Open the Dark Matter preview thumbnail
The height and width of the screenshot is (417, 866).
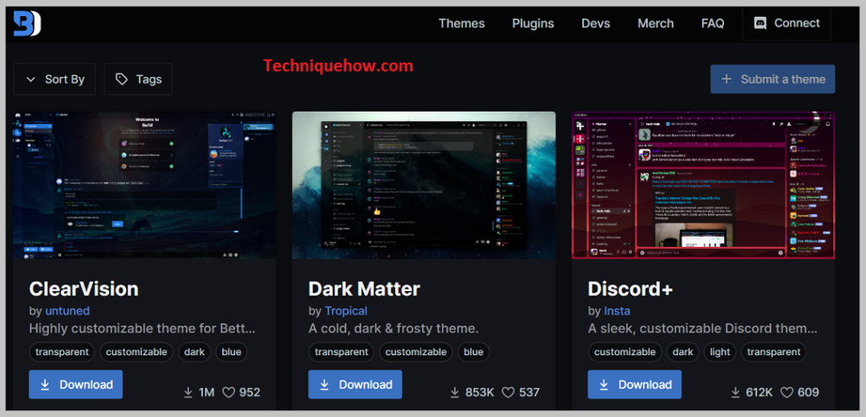coord(424,185)
